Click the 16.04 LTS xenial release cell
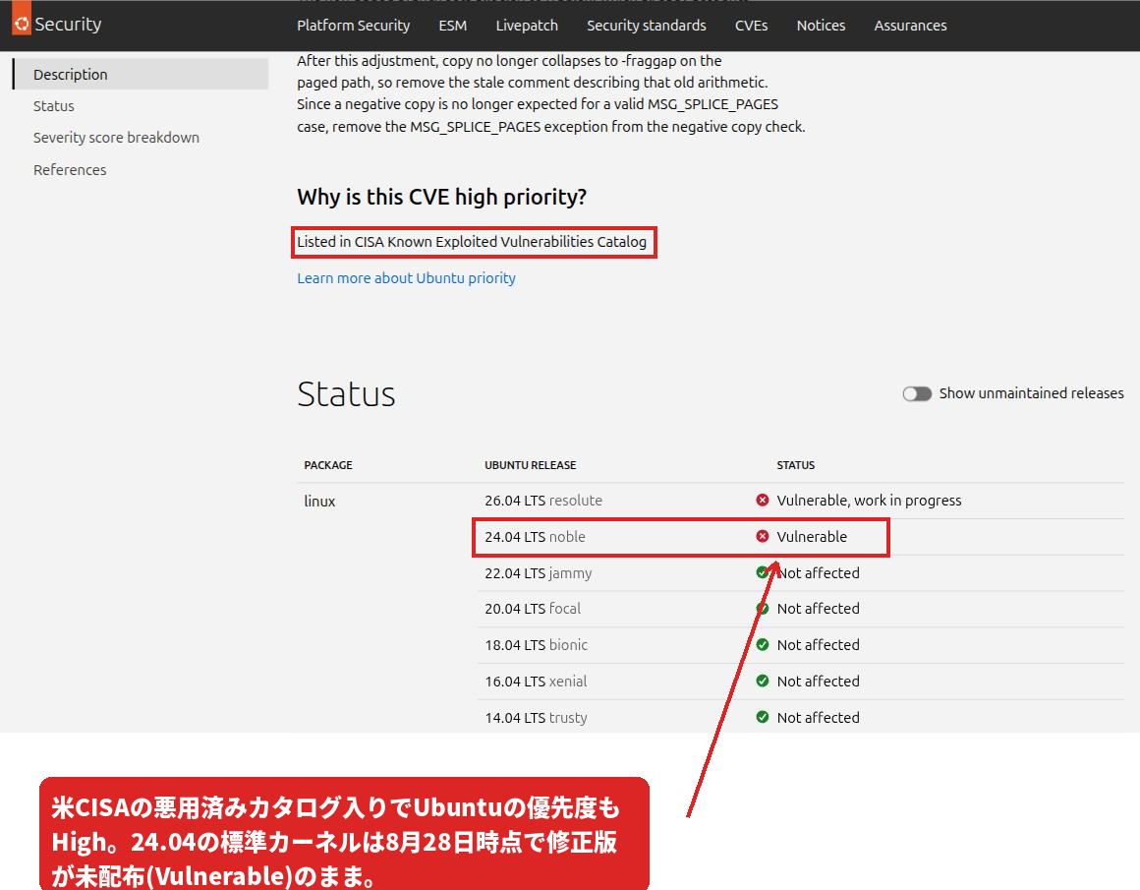The image size is (1140, 890). [x=536, y=682]
